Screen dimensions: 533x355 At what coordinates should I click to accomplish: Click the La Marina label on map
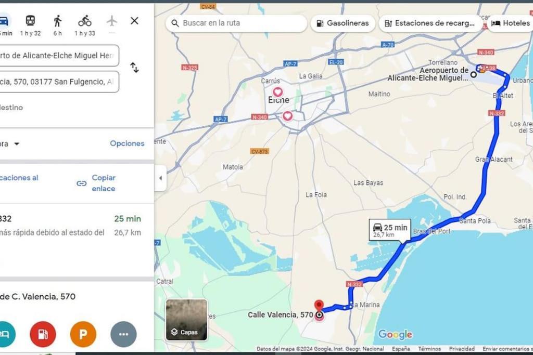[365, 305]
